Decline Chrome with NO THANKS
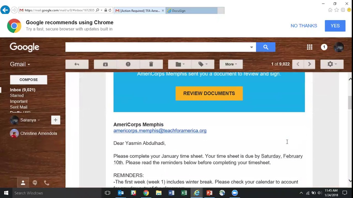Image resolution: width=353 pixels, height=198 pixels. pos(304,26)
